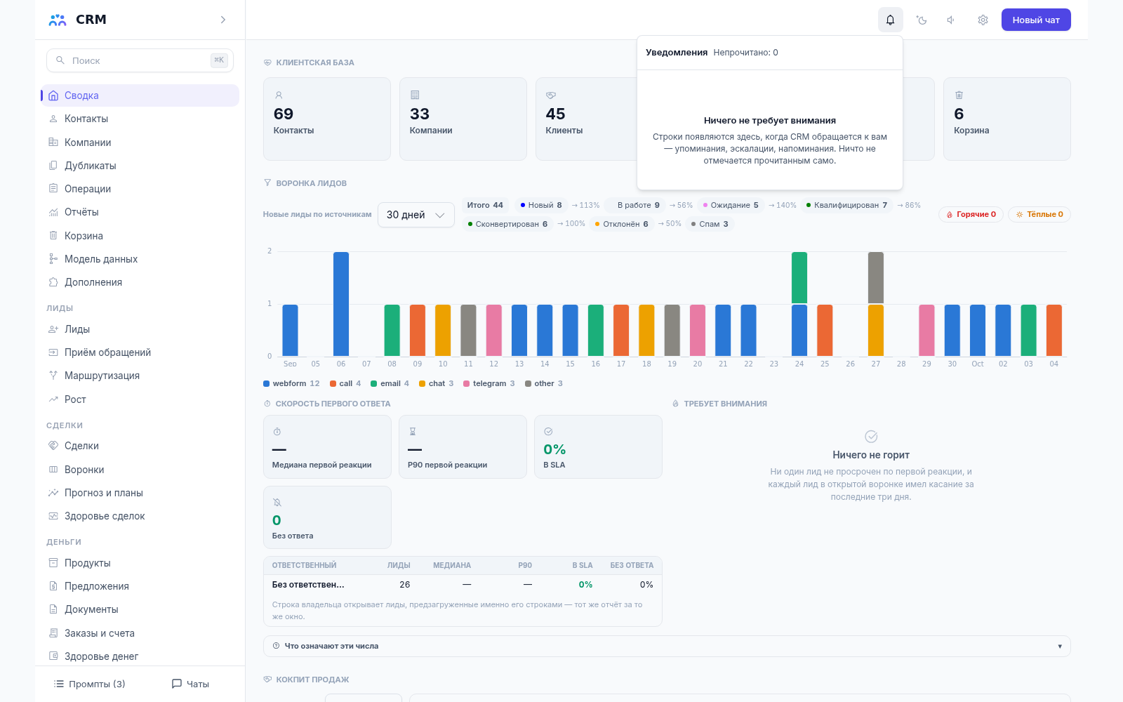This screenshot has width=1123, height=702.
Task: Click the telegram legend color swatch
Action: pyautogui.click(x=467, y=383)
